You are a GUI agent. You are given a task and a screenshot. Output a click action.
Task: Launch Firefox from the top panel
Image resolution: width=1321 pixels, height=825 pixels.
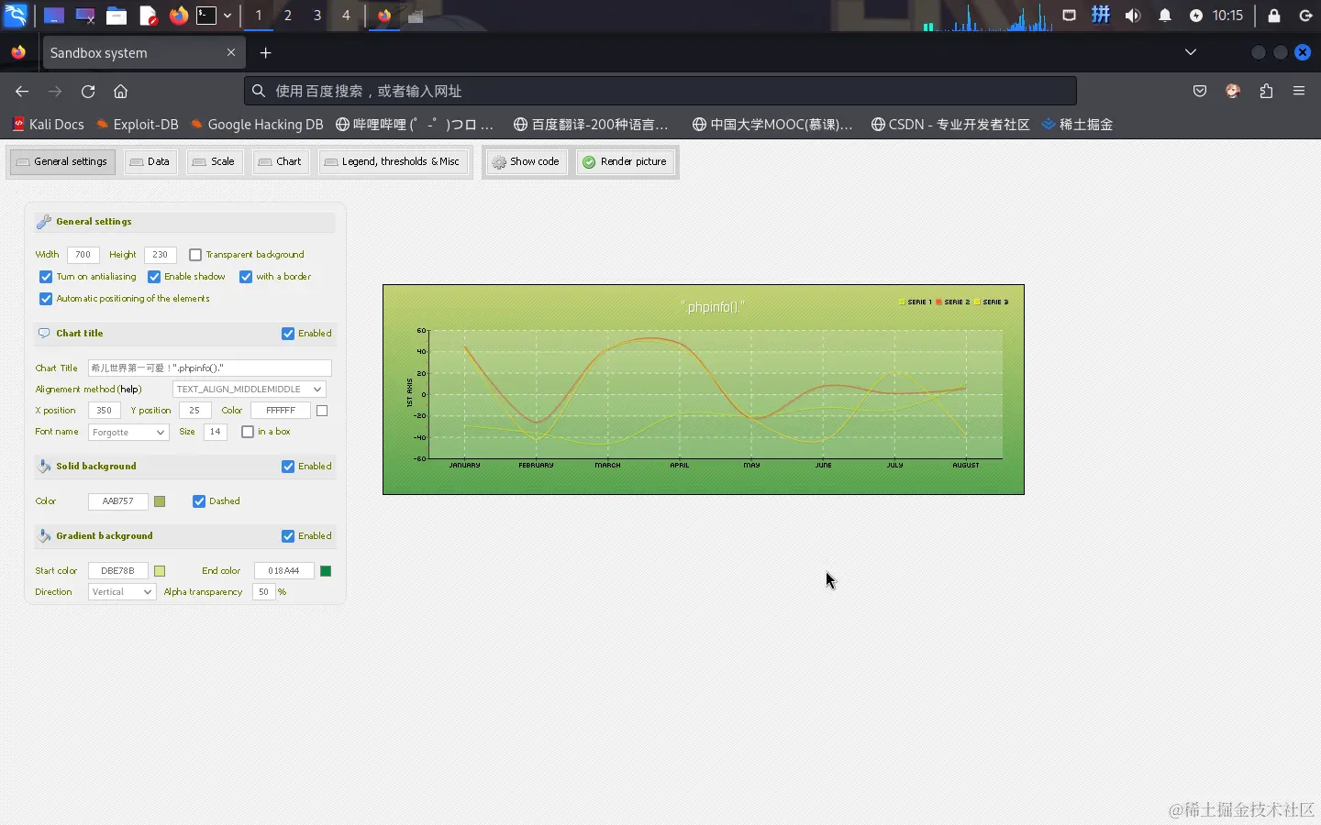click(x=178, y=16)
